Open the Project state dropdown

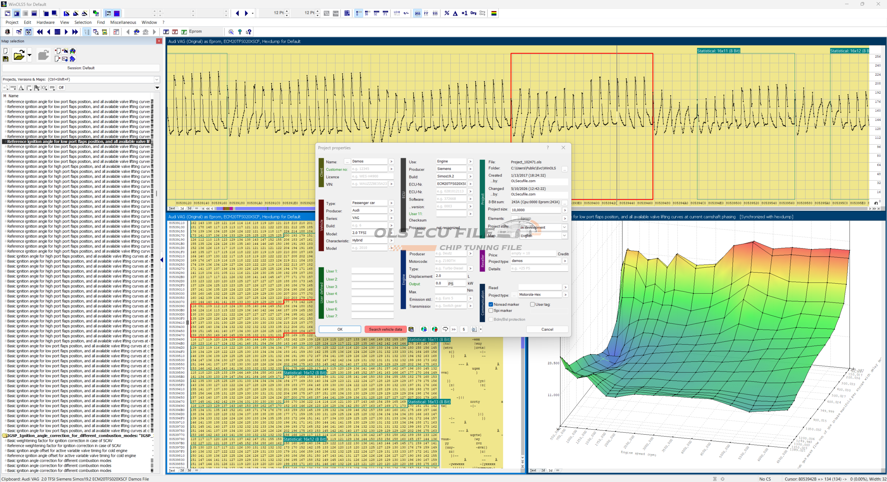pyautogui.click(x=564, y=227)
